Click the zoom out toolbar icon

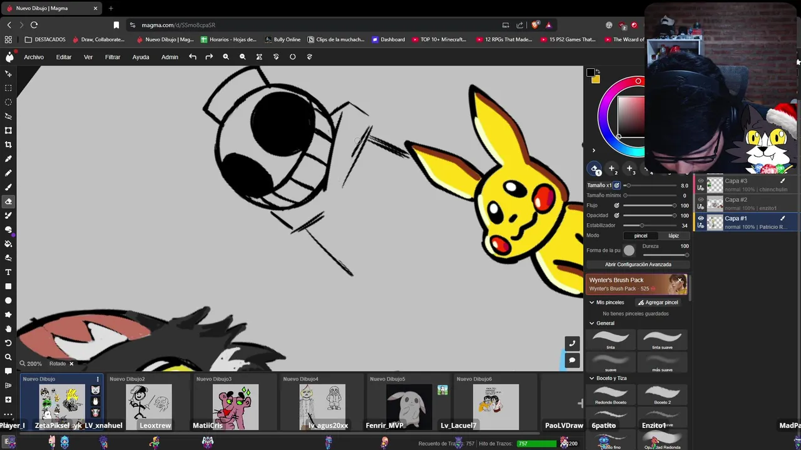[x=242, y=57]
